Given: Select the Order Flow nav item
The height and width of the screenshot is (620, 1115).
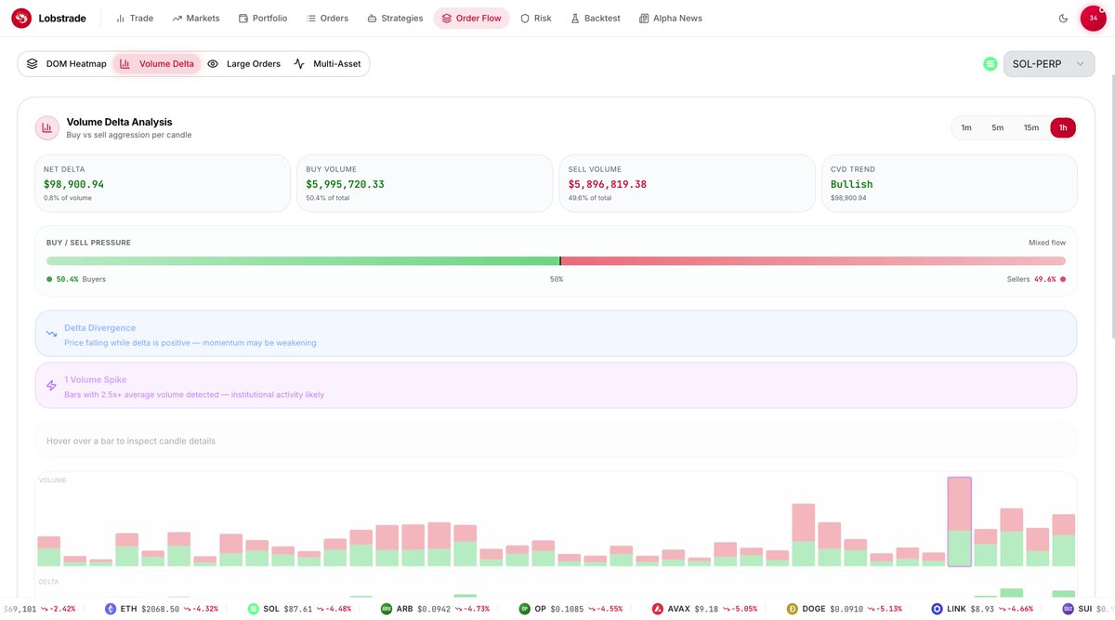Looking at the screenshot, I should point(471,18).
